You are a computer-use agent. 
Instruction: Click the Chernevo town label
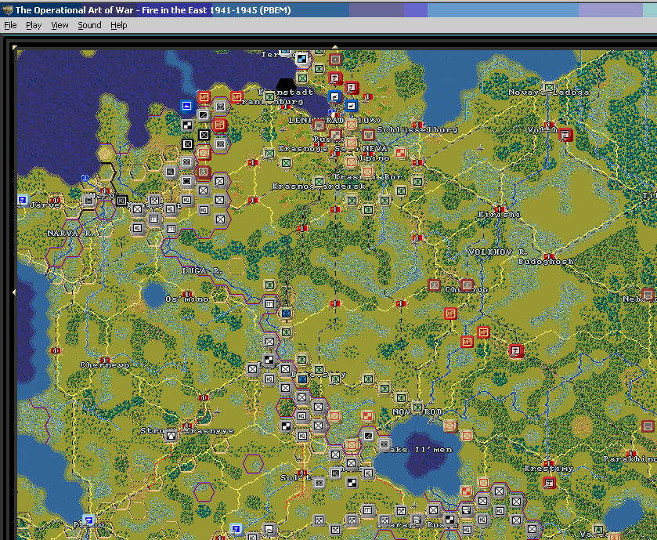point(105,365)
